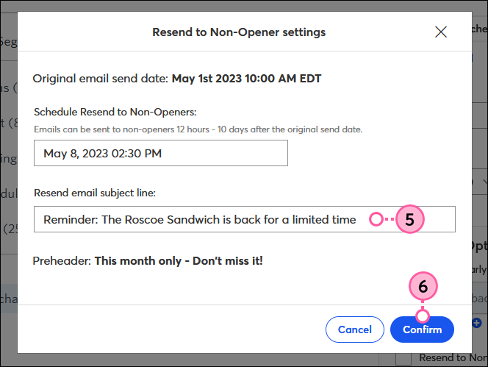Viewport: 488px width, 367px height.
Task: Confirm the resend settings
Action: pos(422,329)
